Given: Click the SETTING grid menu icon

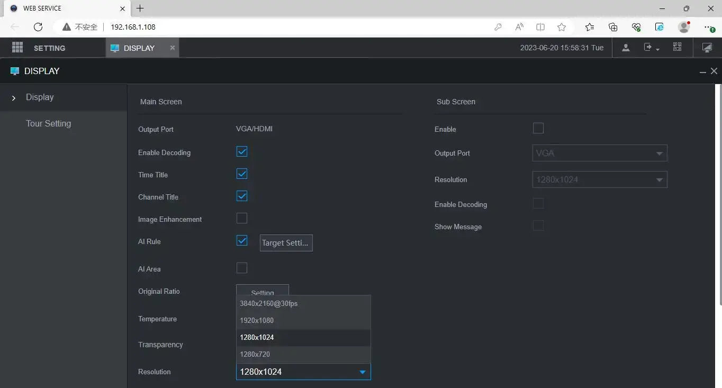Looking at the screenshot, I should pyautogui.click(x=17, y=48).
